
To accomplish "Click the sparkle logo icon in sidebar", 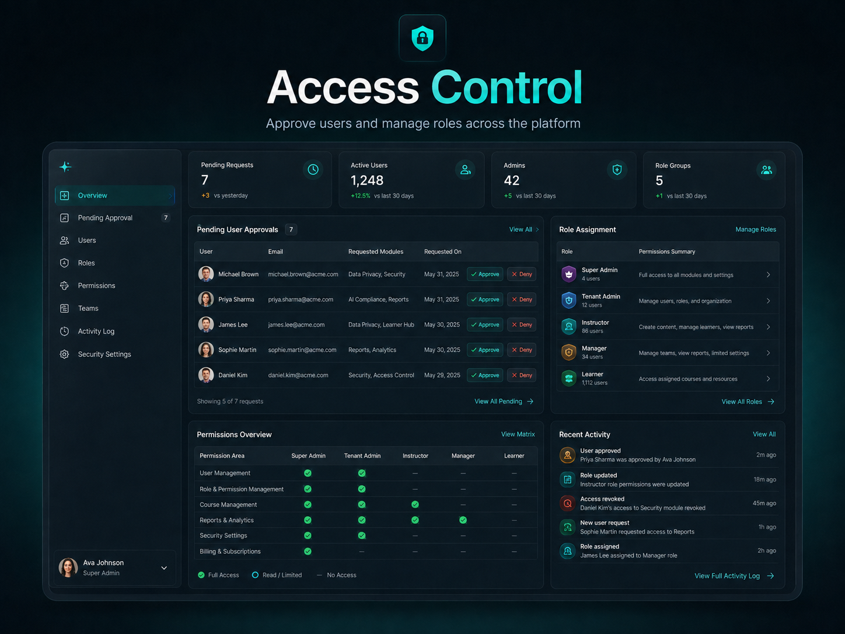I will [65, 166].
